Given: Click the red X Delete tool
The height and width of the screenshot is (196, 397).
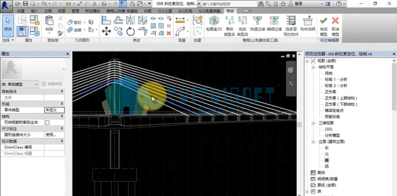Looking at the screenshot, I should (x=169, y=33).
